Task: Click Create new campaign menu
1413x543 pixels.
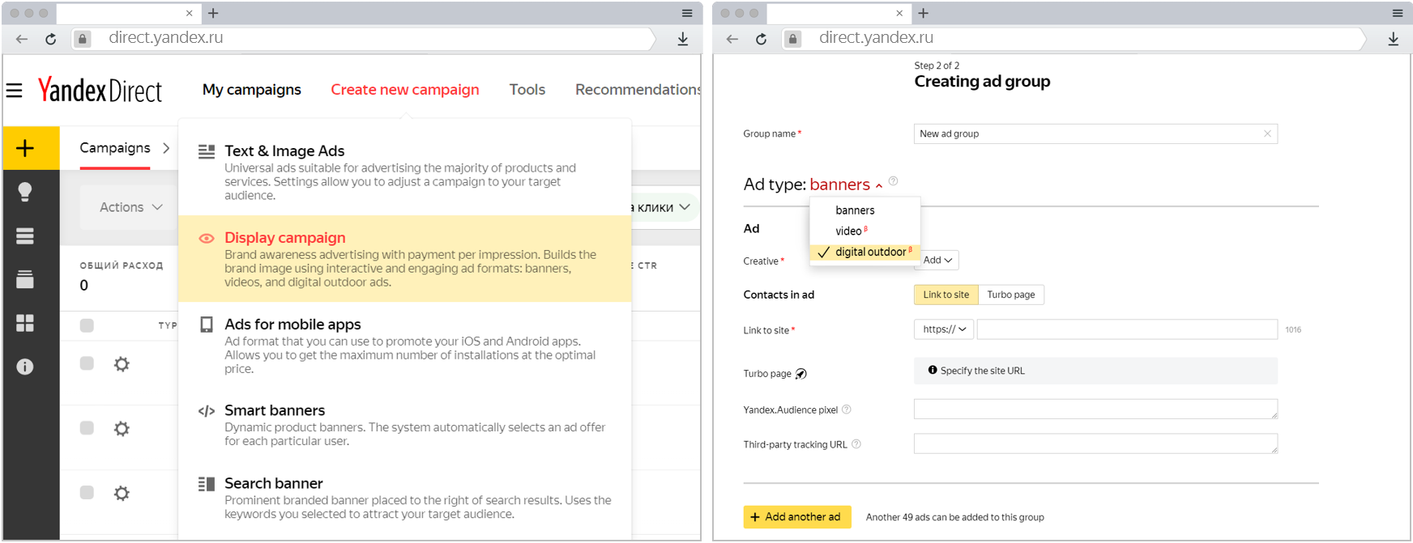Action: [x=405, y=90]
